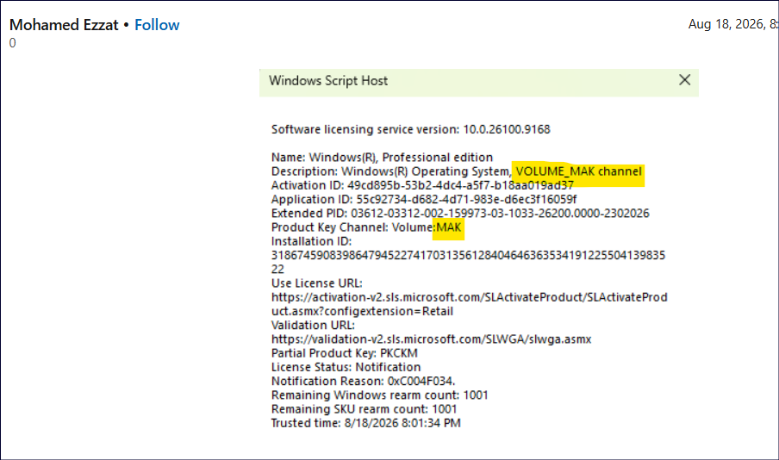The height and width of the screenshot is (460, 779).
Task: Select the validation-v2.sls.microsoft.com URL text
Action: click(x=431, y=339)
